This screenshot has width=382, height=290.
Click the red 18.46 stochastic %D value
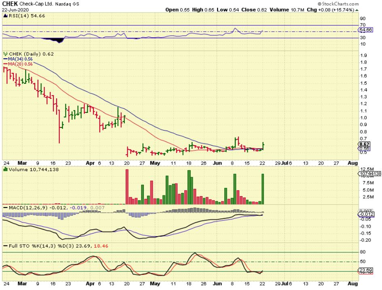(x=101, y=246)
